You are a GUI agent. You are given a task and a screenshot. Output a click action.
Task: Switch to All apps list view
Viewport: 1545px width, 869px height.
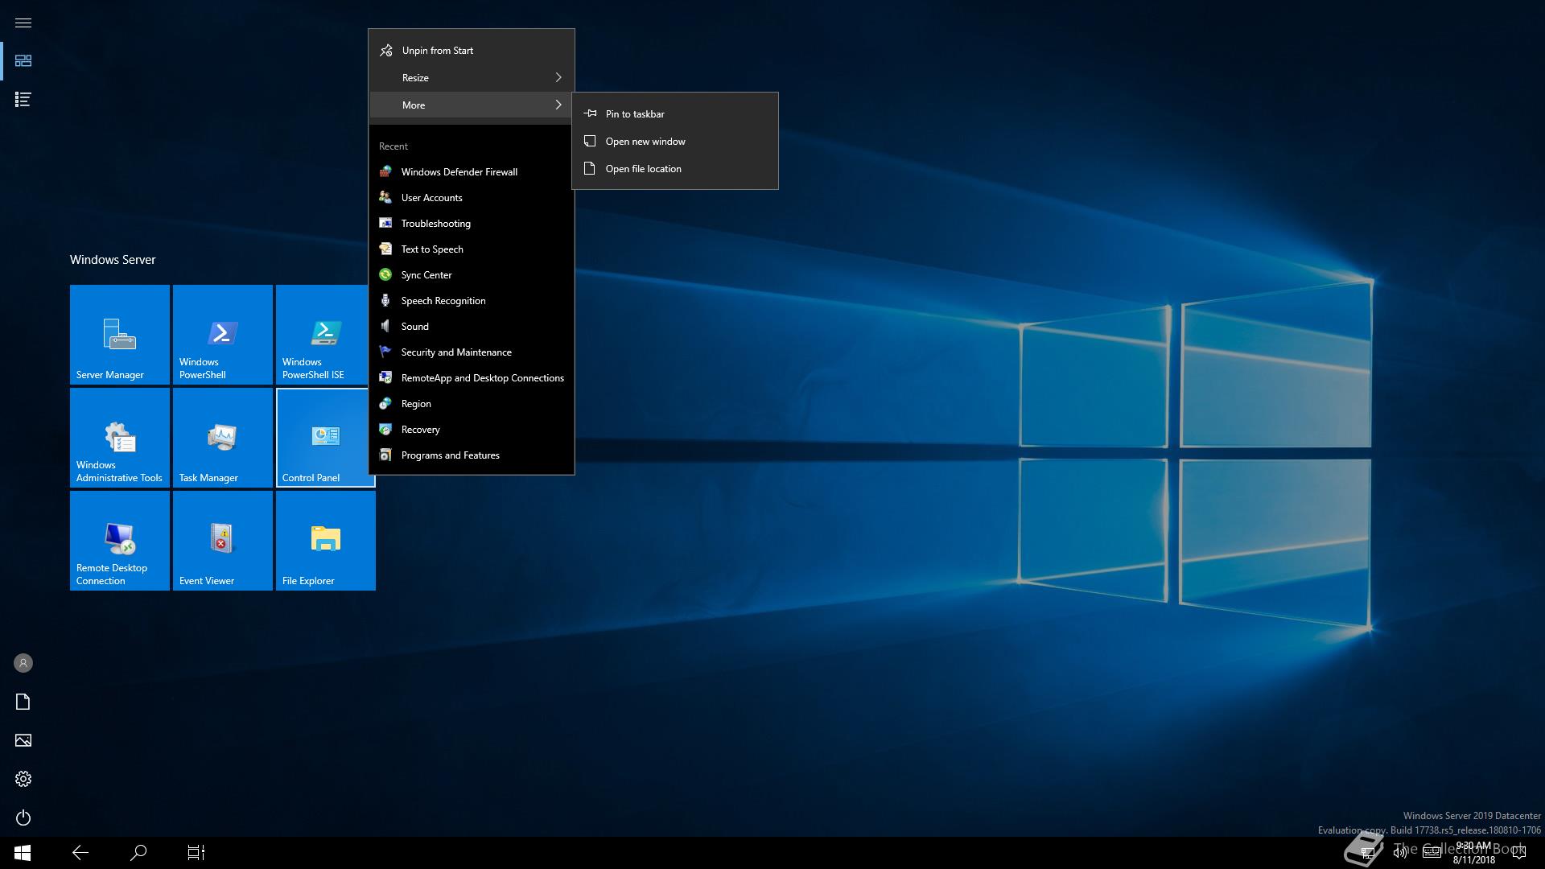(23, 100)
